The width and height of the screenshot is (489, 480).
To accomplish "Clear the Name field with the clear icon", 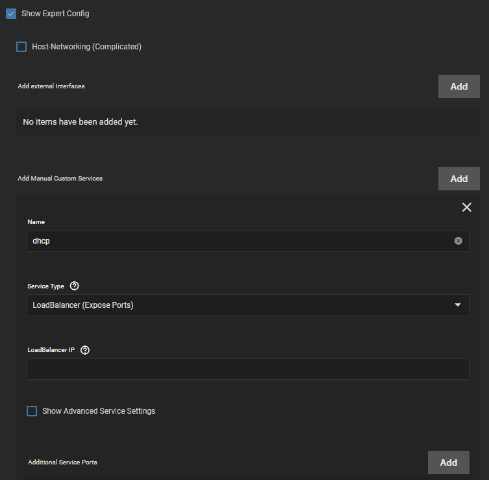I will point(458,241).
